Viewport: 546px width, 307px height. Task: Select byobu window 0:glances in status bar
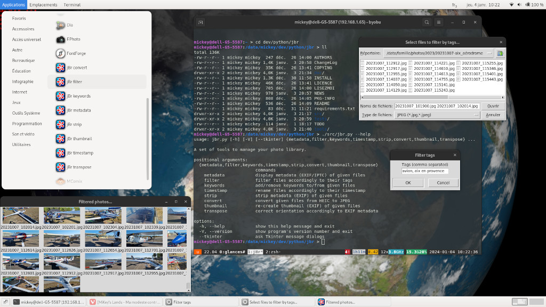(232, 252)
